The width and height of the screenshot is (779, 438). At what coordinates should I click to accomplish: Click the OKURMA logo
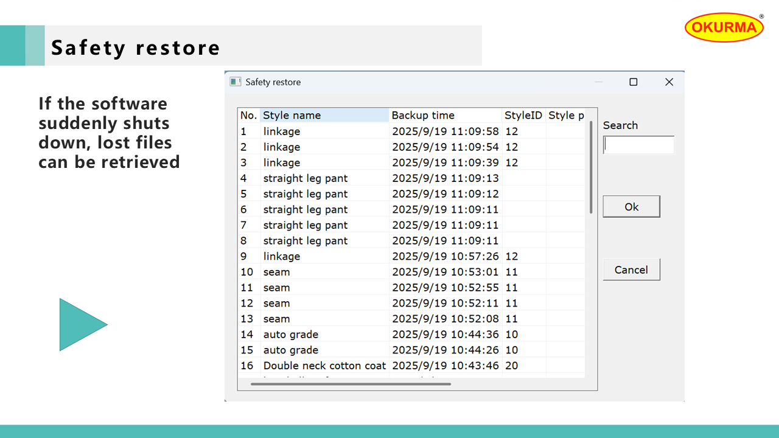click(x=724, y=27)
